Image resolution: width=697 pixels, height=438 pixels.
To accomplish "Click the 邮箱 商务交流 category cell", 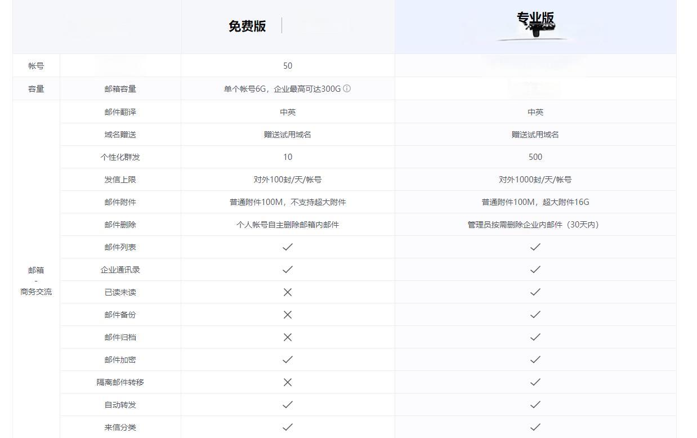I will 36,281.
